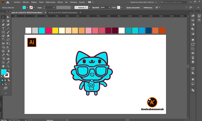
Task: Reset to default fill and stroke
Action: 2,76
